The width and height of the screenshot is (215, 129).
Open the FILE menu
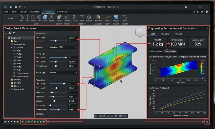point(6,12)
